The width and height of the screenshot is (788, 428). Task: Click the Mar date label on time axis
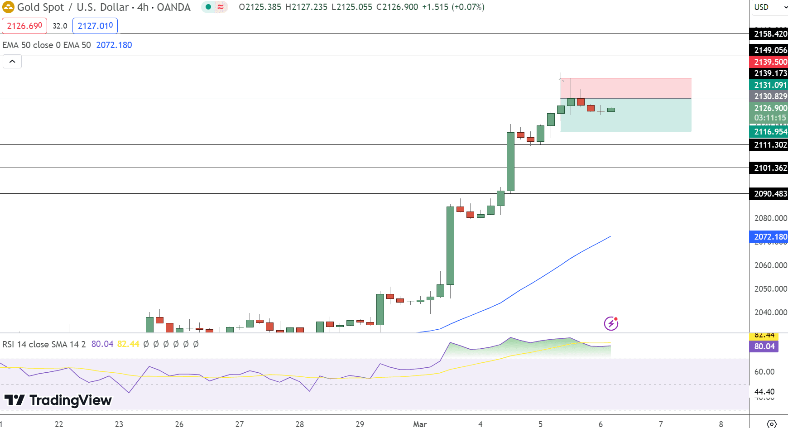coord(420,424)
